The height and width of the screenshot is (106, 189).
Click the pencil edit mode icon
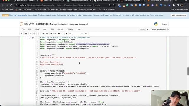tap(148, 29)
